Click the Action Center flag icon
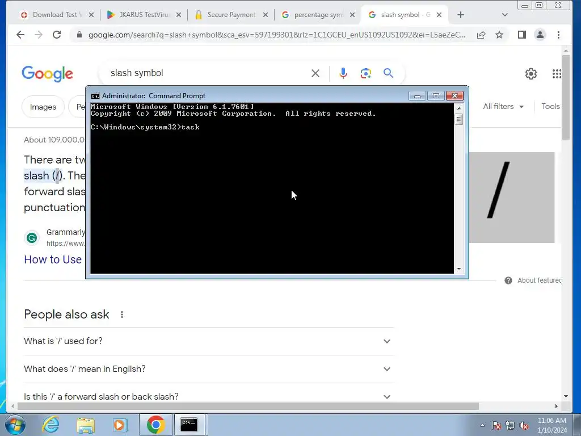This screenshot has height=436, width=581. tap(496, 425)
